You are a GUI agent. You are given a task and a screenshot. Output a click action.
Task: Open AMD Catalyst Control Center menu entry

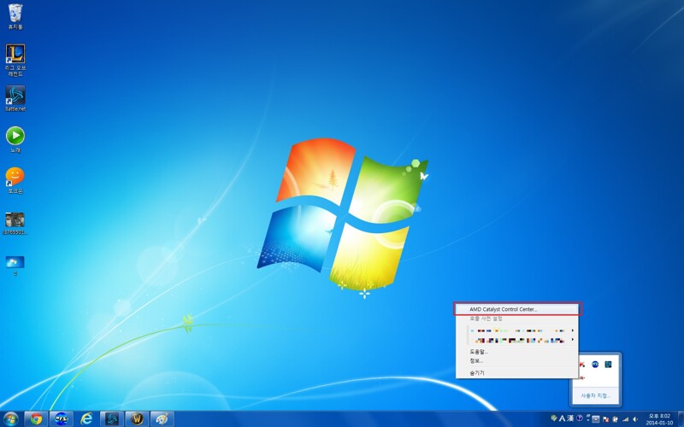[516, 309]
